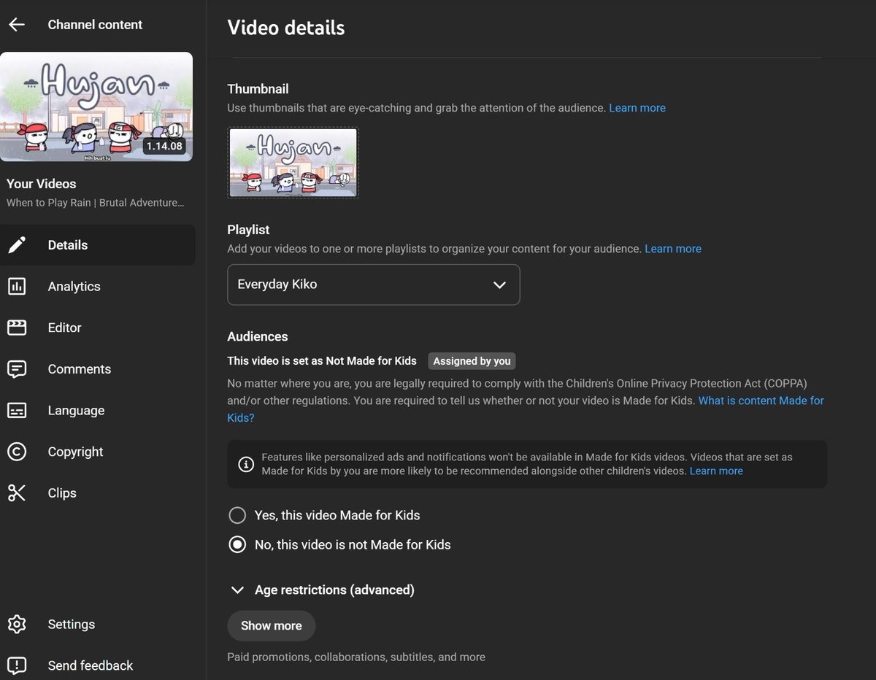Click Learn more link in the info notice
This screenshot has height=680, width=876.
716,471
